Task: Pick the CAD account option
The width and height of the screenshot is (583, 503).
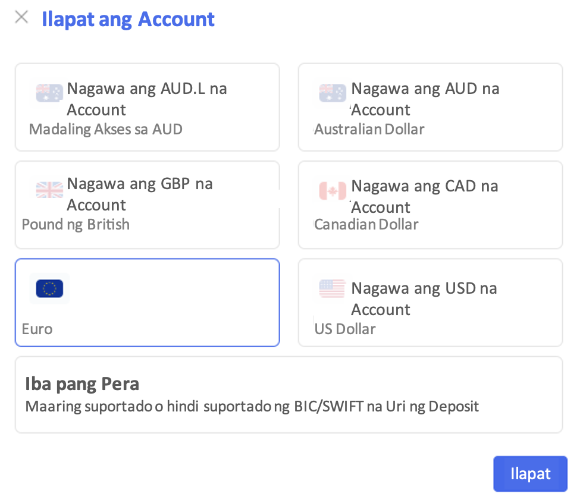Action: click(430, 205)
